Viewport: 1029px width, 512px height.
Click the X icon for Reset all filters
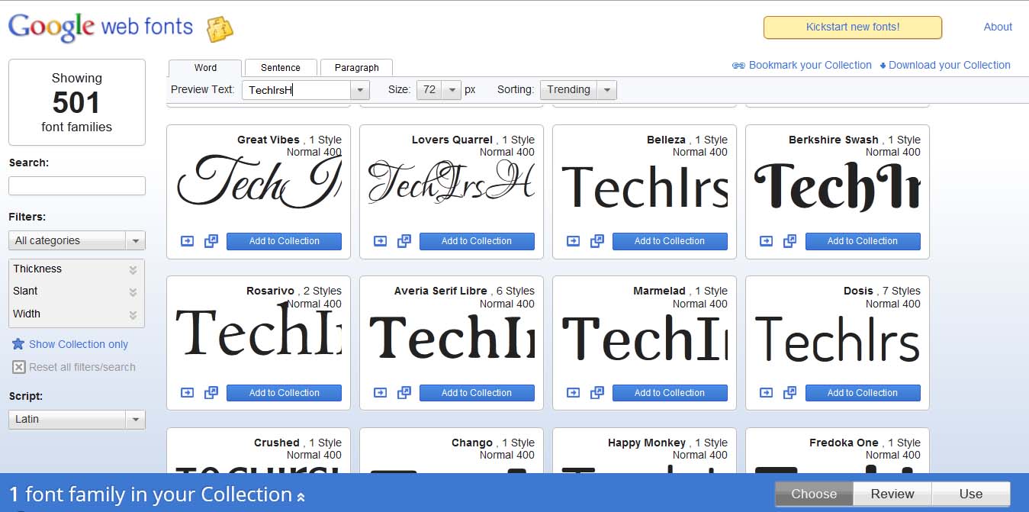click(19, 367)
